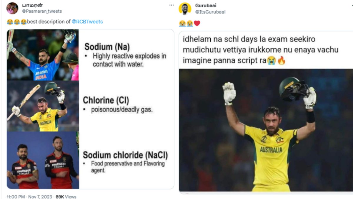
Task: Click the crying emojis in Gurubaai's tweet
Action: click(186, 23)
